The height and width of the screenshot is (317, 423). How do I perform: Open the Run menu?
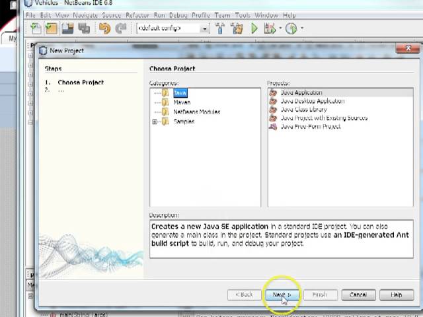click(x=159, y=15)
